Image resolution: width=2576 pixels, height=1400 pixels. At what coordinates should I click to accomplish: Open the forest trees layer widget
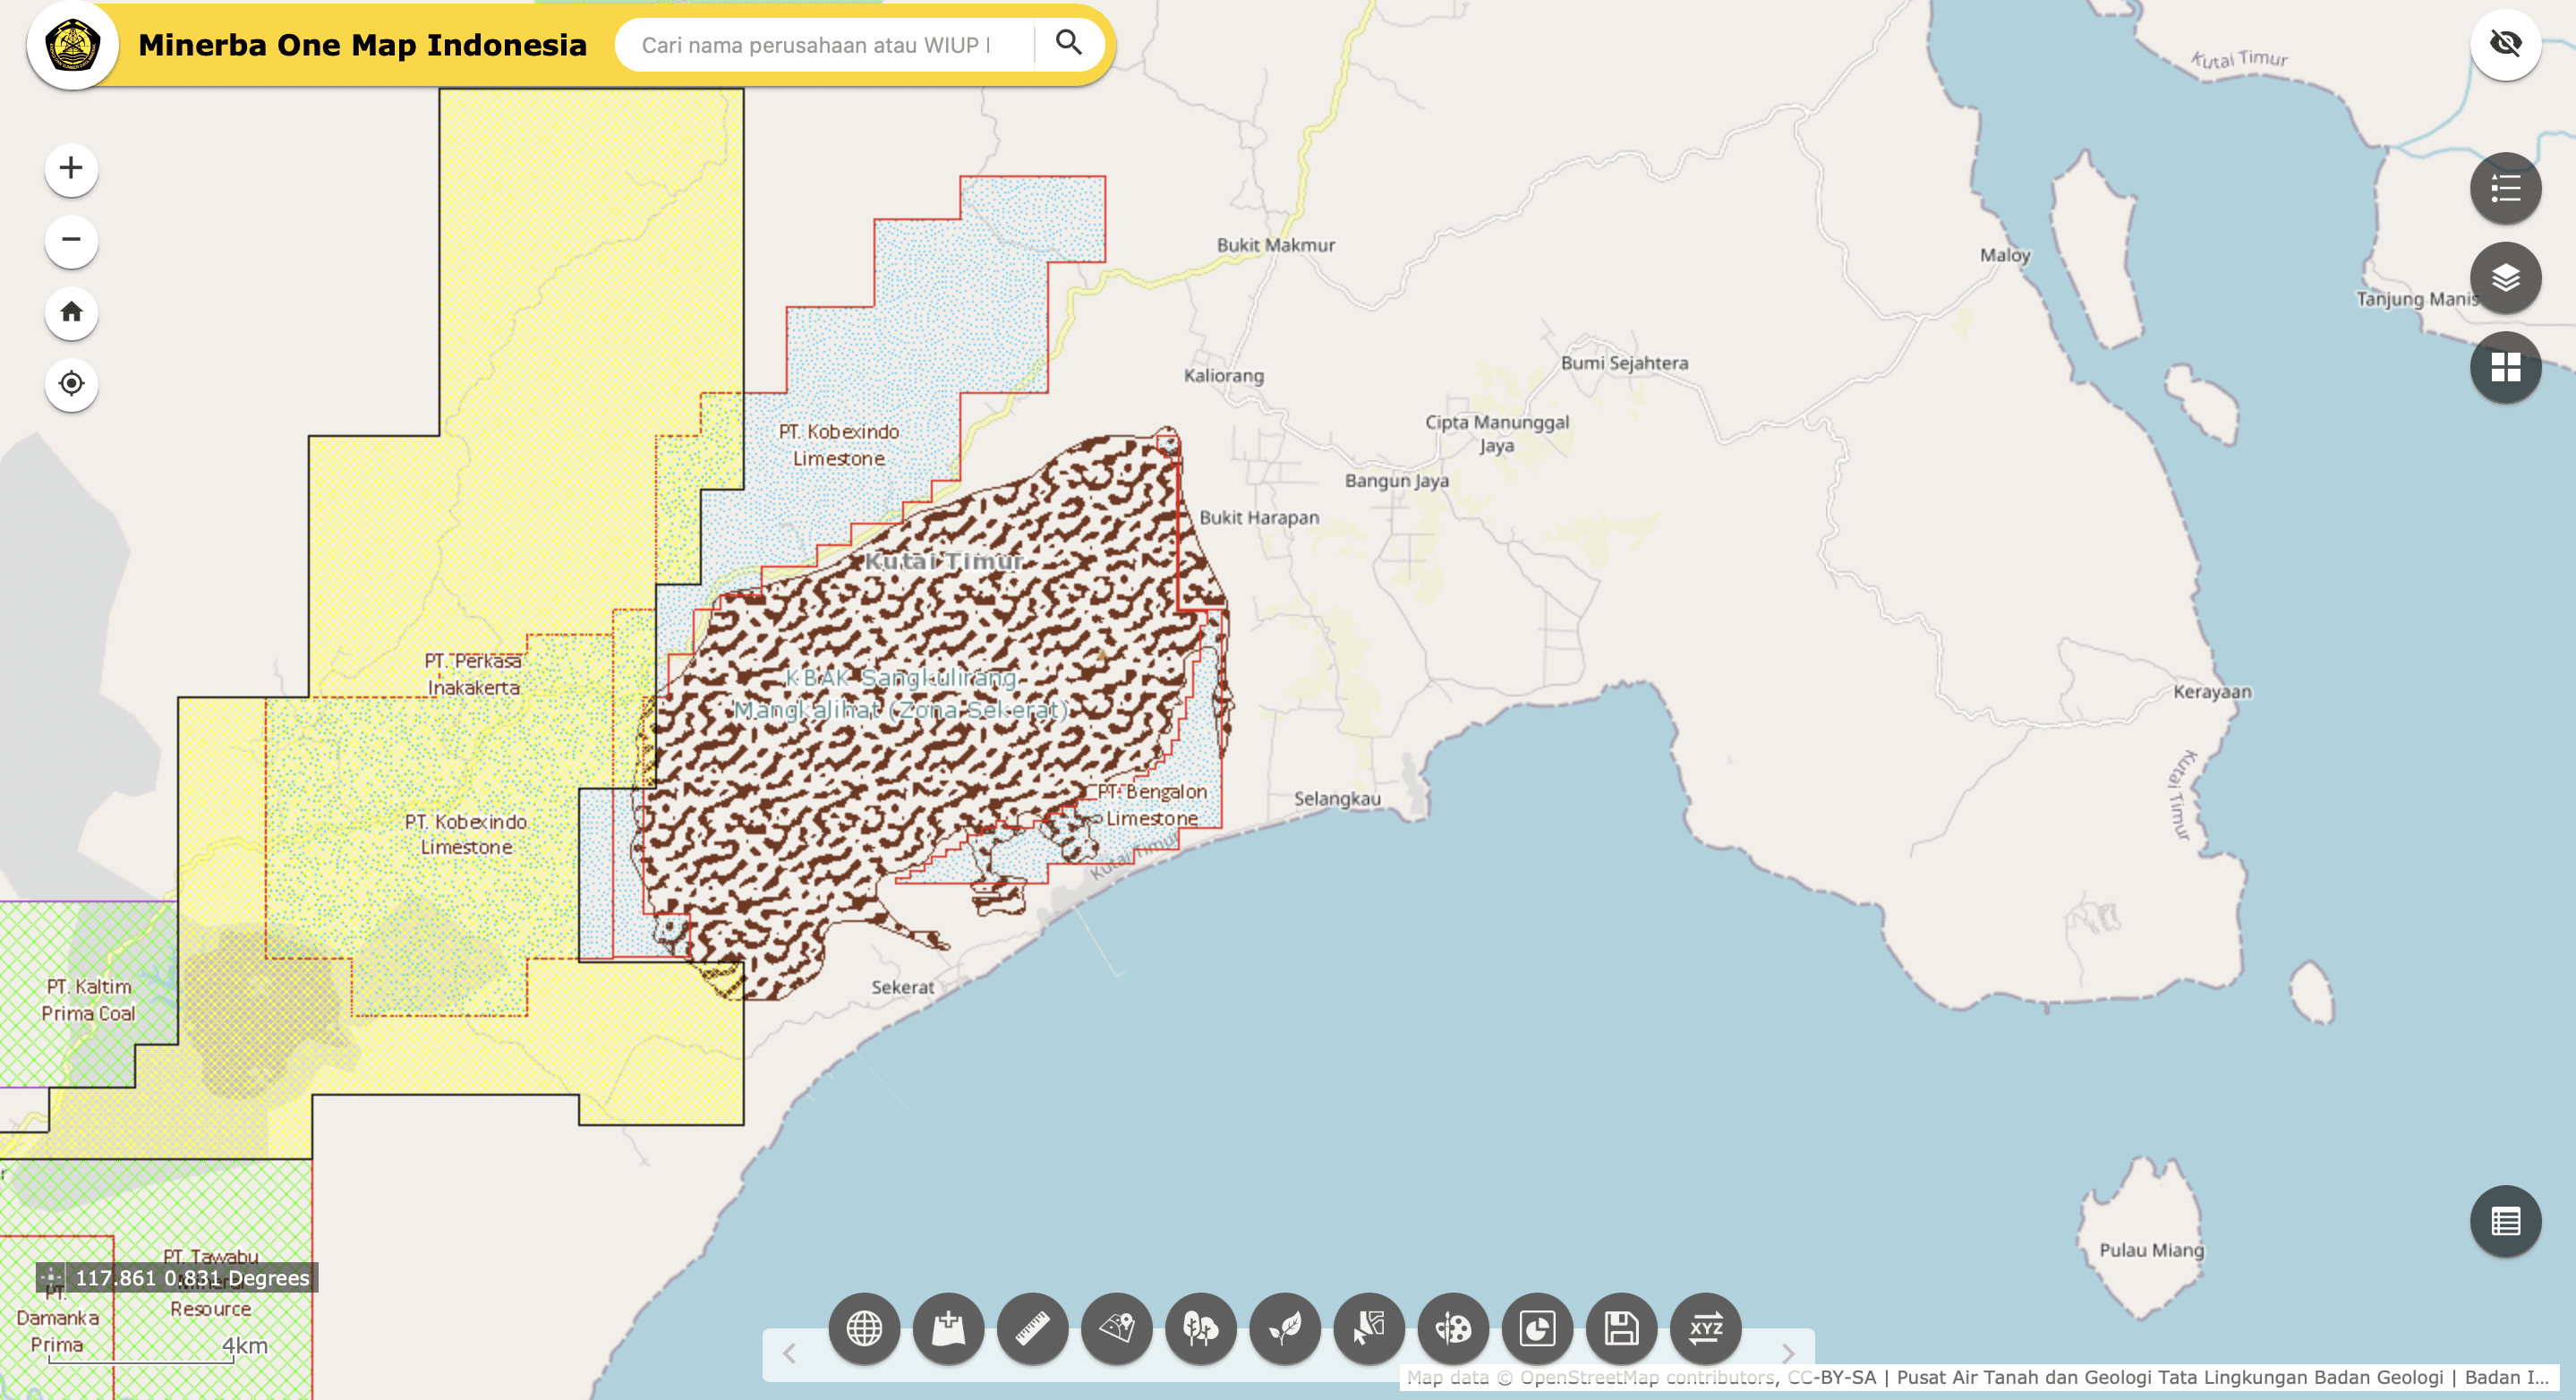coord(1200,1328)
